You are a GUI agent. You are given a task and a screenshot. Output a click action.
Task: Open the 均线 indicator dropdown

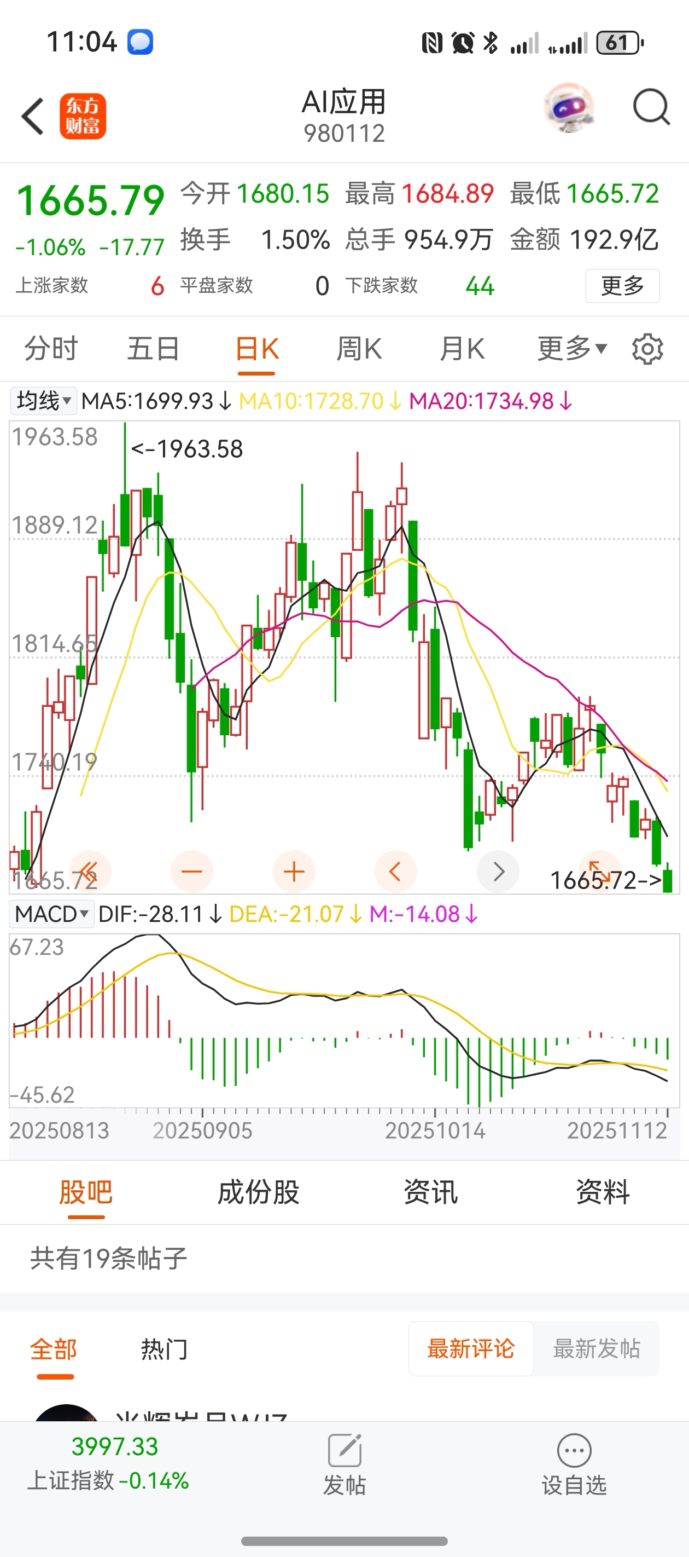pos(44,401)
